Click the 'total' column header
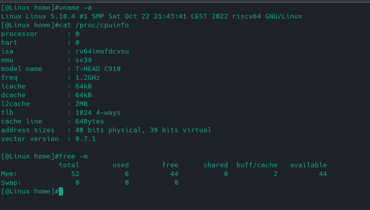The width and height of the screenshot is (370, 210). 69,165
